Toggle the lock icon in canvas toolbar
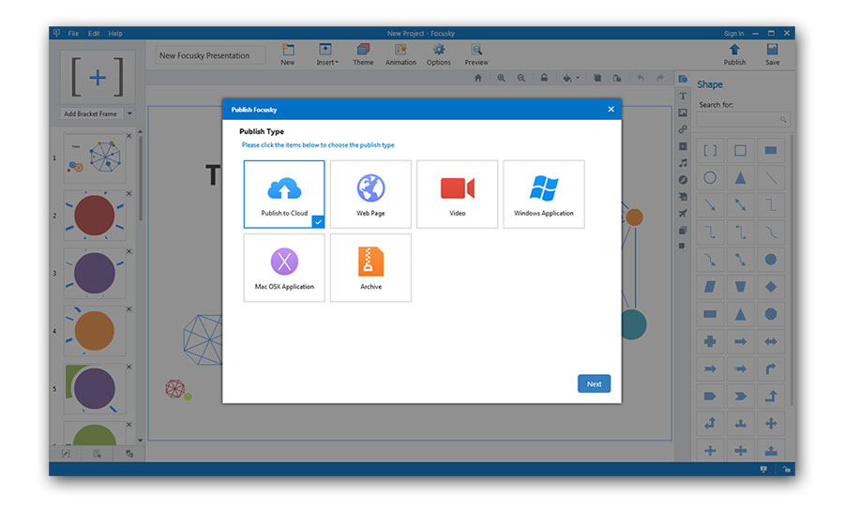 pos(544,78)
